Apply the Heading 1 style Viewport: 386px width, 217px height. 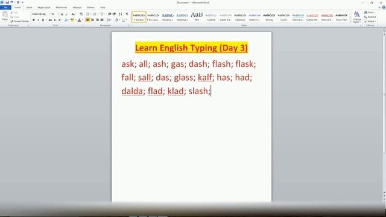168,17
